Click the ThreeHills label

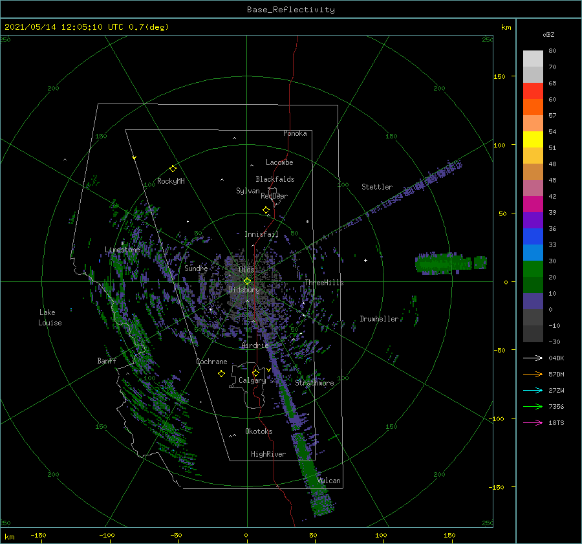coord(324,283)
